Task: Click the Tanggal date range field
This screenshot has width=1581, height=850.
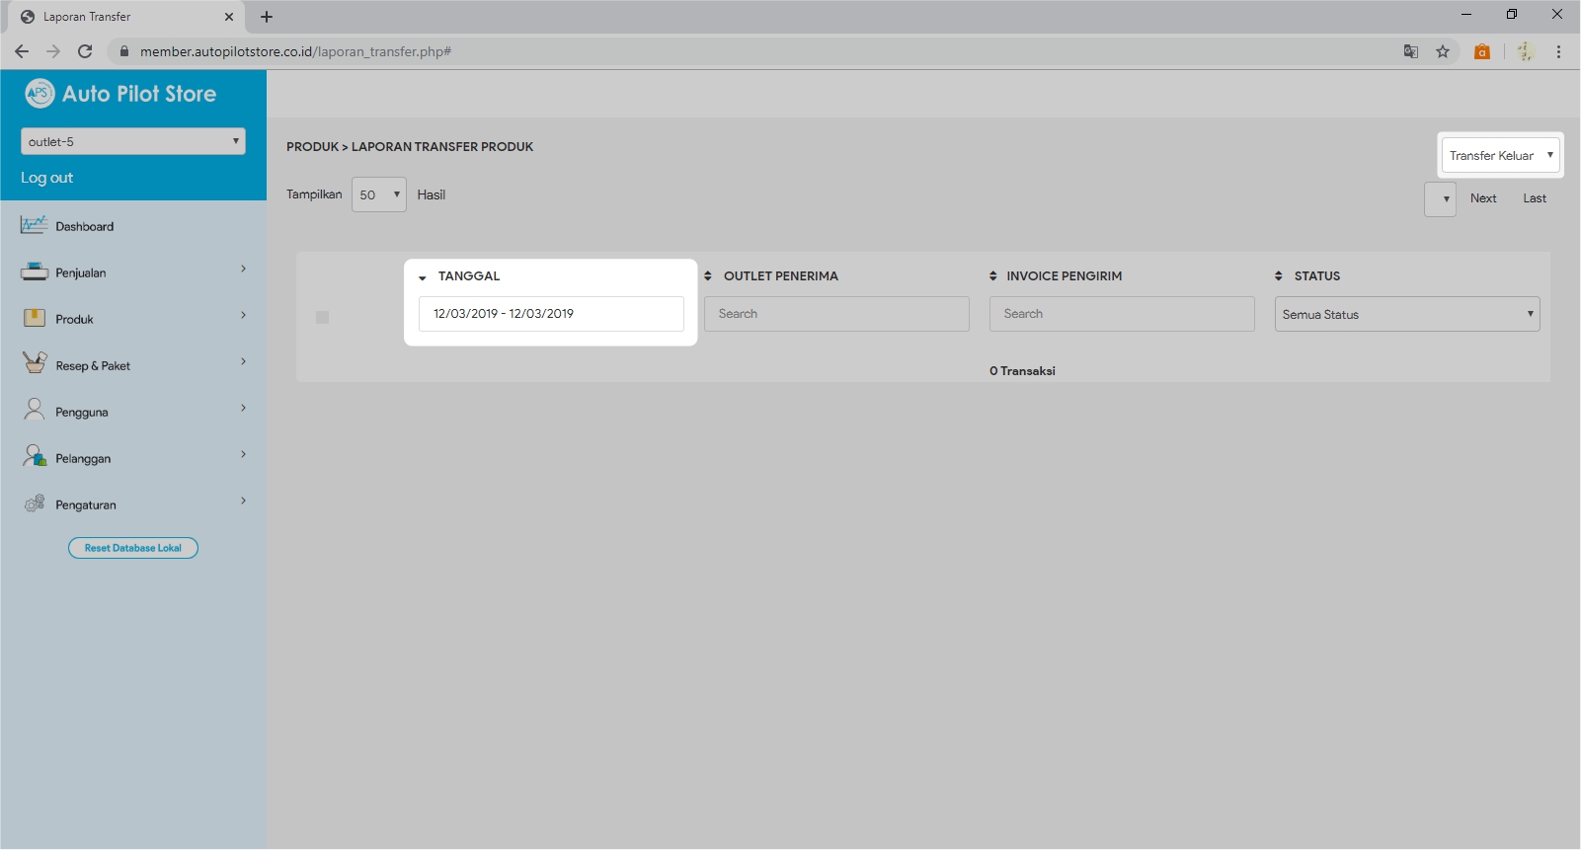Action: (x=551, y=314)
